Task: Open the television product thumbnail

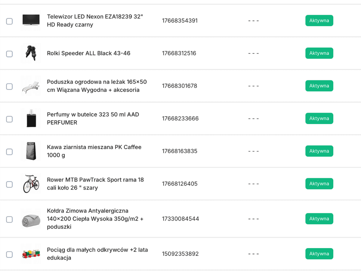Action: click(31, 21)
